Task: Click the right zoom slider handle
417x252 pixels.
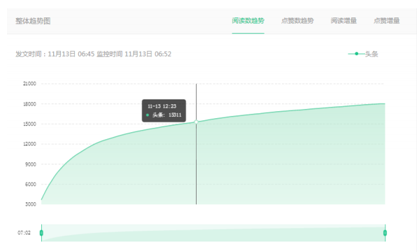Action: (x=385, y=233)
